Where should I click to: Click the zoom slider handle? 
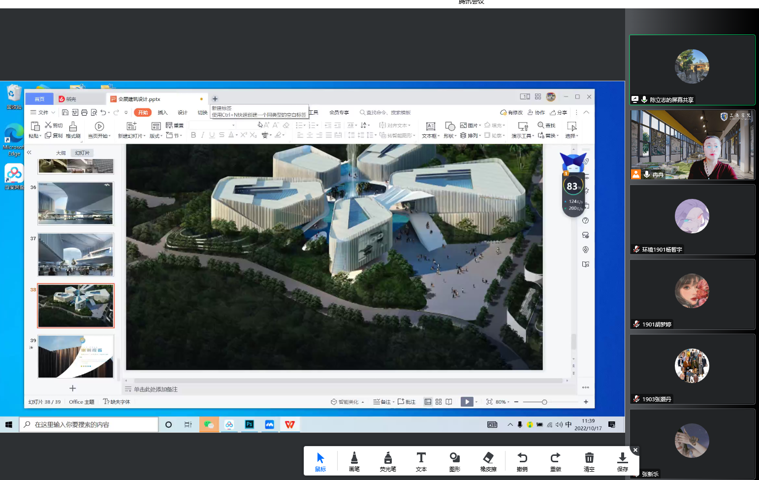544,402
